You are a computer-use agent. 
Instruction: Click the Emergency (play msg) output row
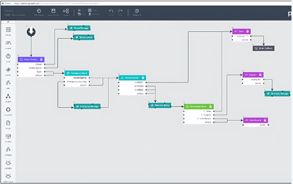coord(77,81)
